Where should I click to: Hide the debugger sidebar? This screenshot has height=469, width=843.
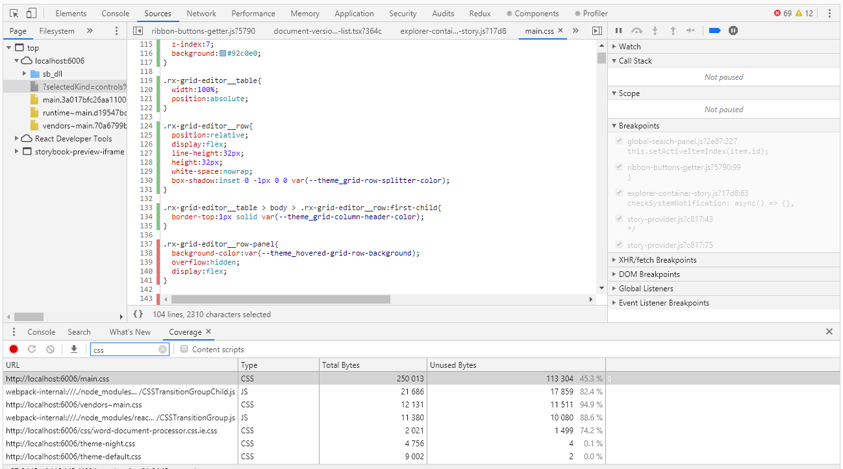click(597, 30)
